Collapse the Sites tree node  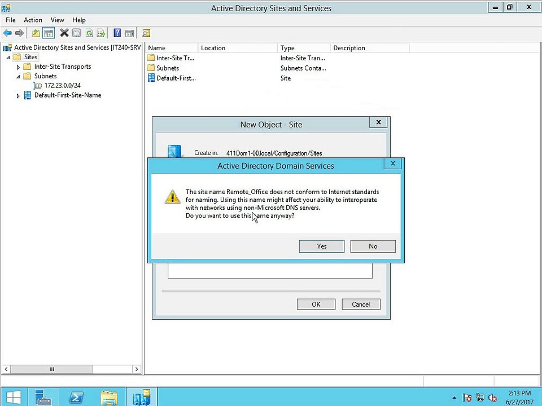click(8, 58)
